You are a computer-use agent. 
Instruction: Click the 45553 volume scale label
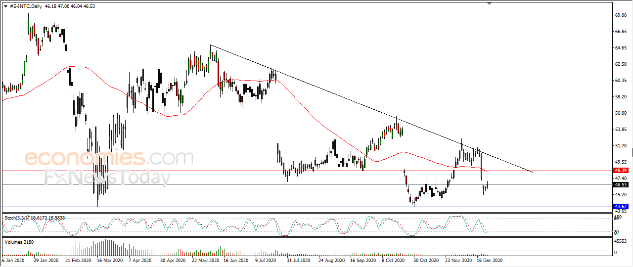622,241
